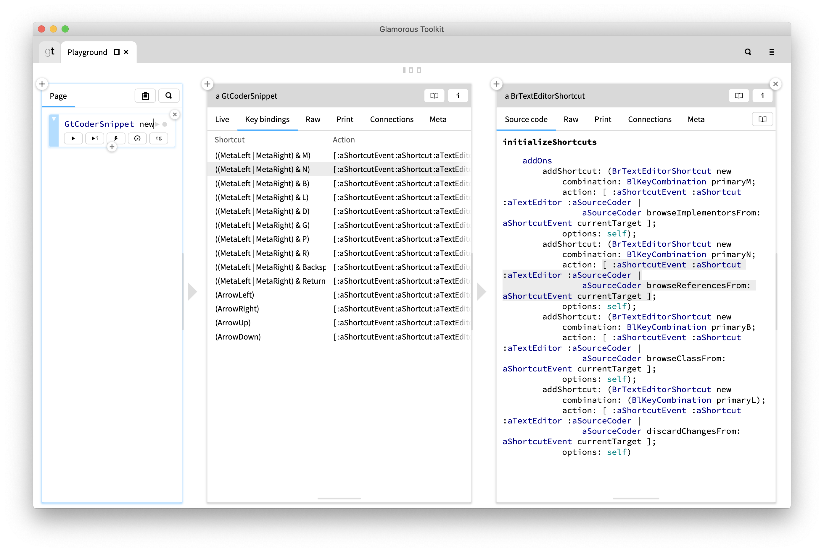
Task: Open Print tab in BrTextEditorShortcut pane
Action: (603, 119)
